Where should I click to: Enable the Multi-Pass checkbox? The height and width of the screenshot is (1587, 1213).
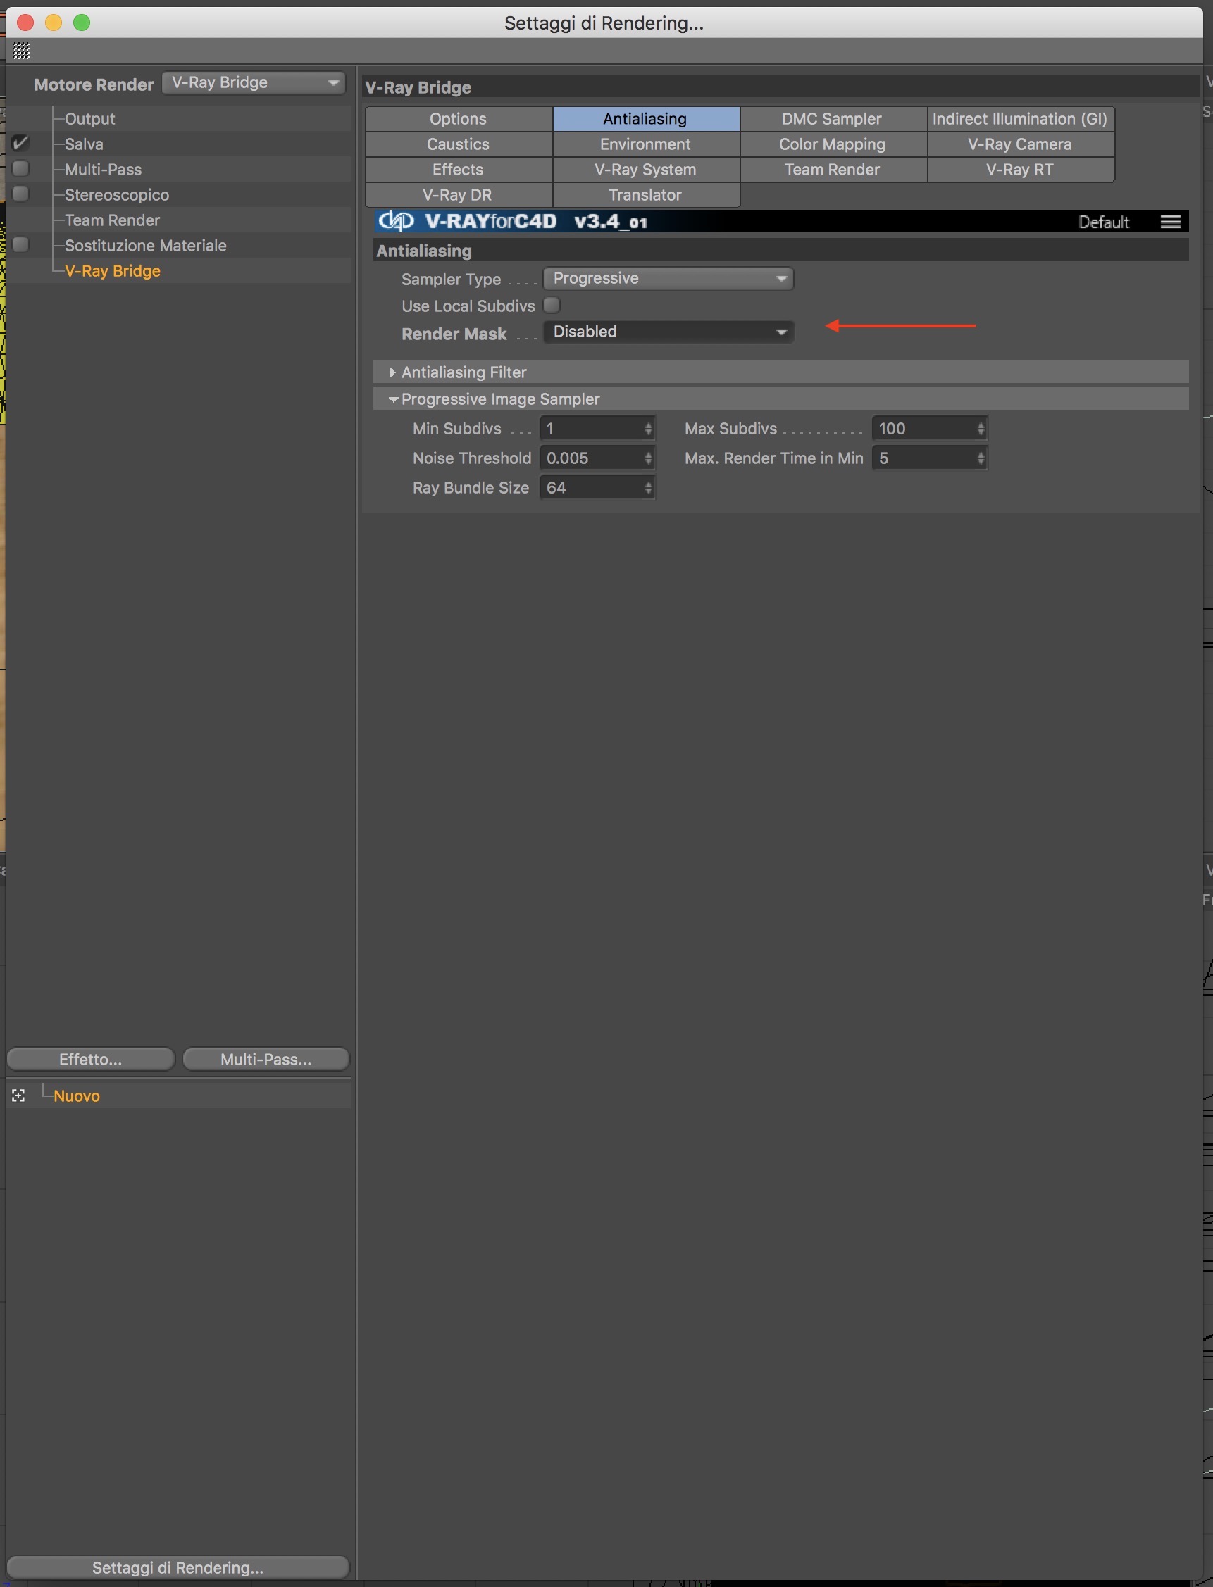[20, 168]
